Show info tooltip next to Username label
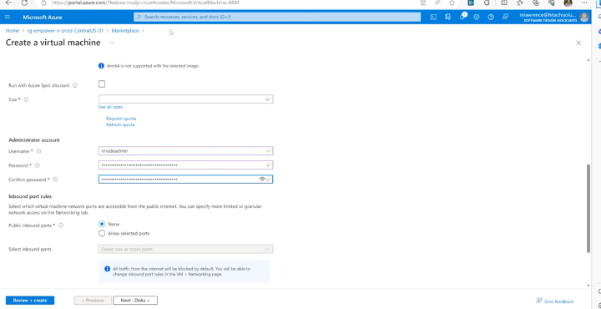Viewport: 601px width, 309px height. (x=38, y=151)
